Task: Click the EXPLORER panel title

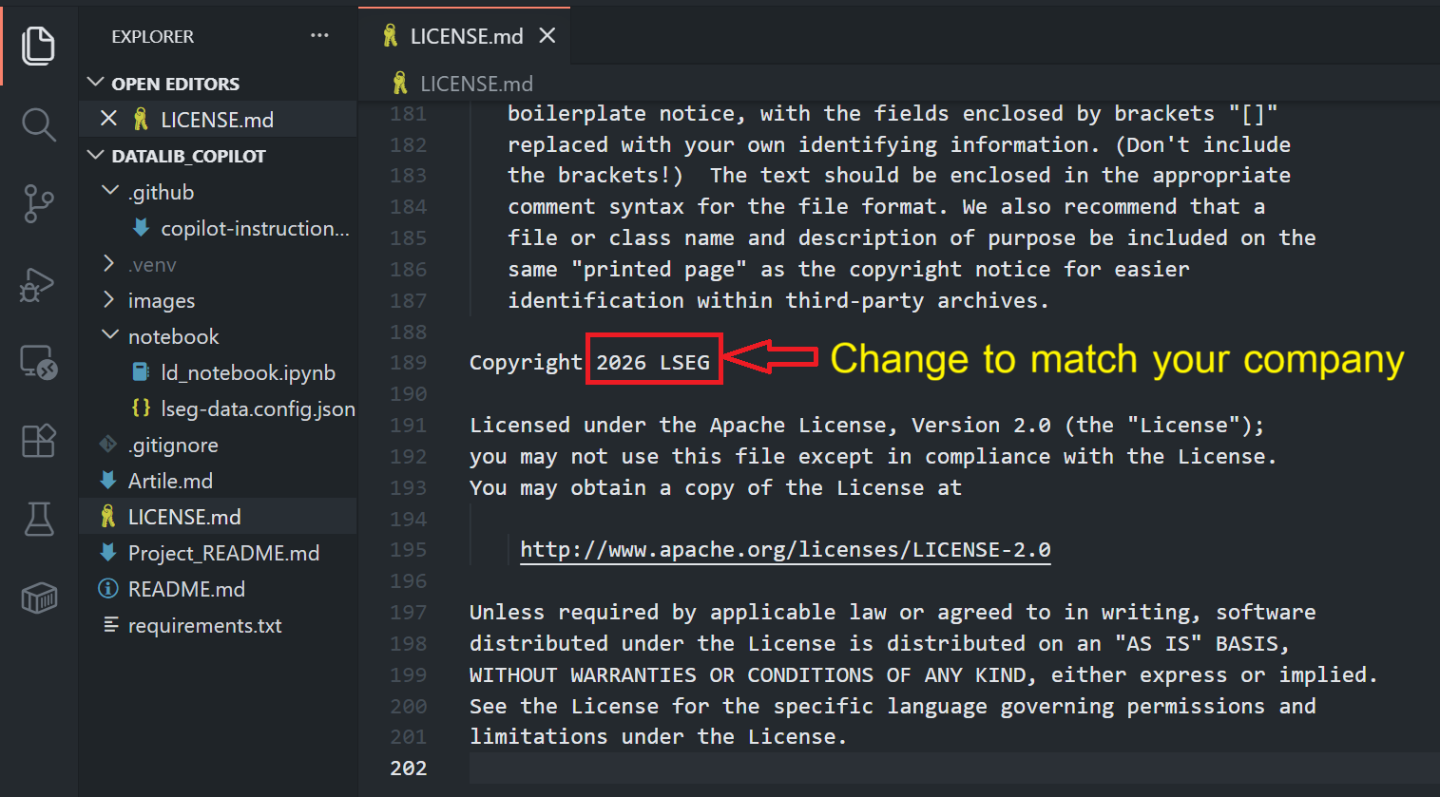Action: (152, 36)
